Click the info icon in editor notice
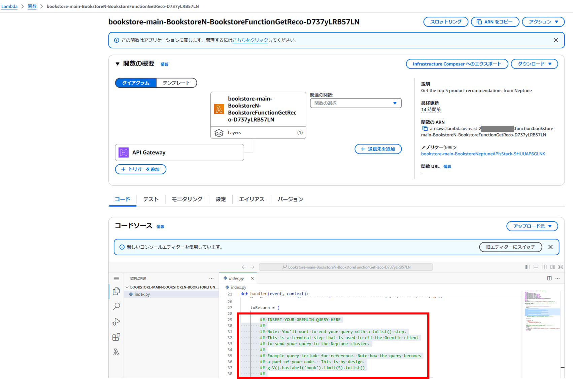The image size is (573, 379). pyautogui.click(x=122, y=247)
